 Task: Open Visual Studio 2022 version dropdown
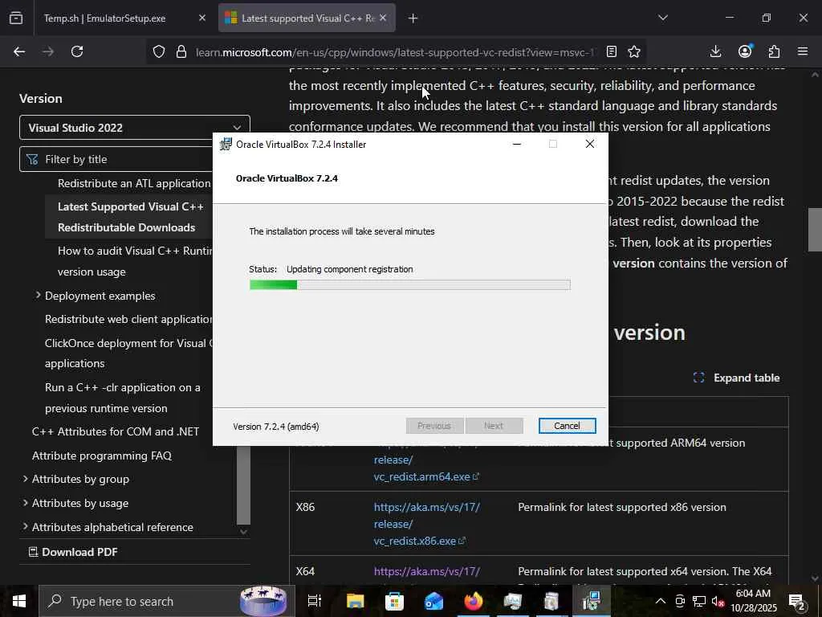point(135,128)
